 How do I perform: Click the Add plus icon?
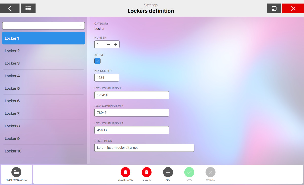coord(168,172)
